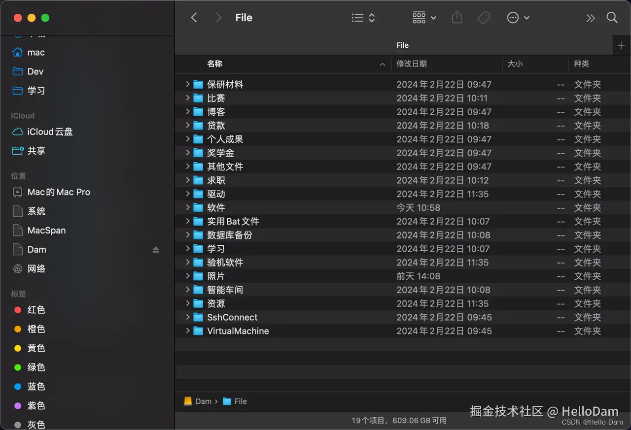Click the File tab below the toolbar
The height and width of the screenshot is (430, 631).
coord(402,45)
